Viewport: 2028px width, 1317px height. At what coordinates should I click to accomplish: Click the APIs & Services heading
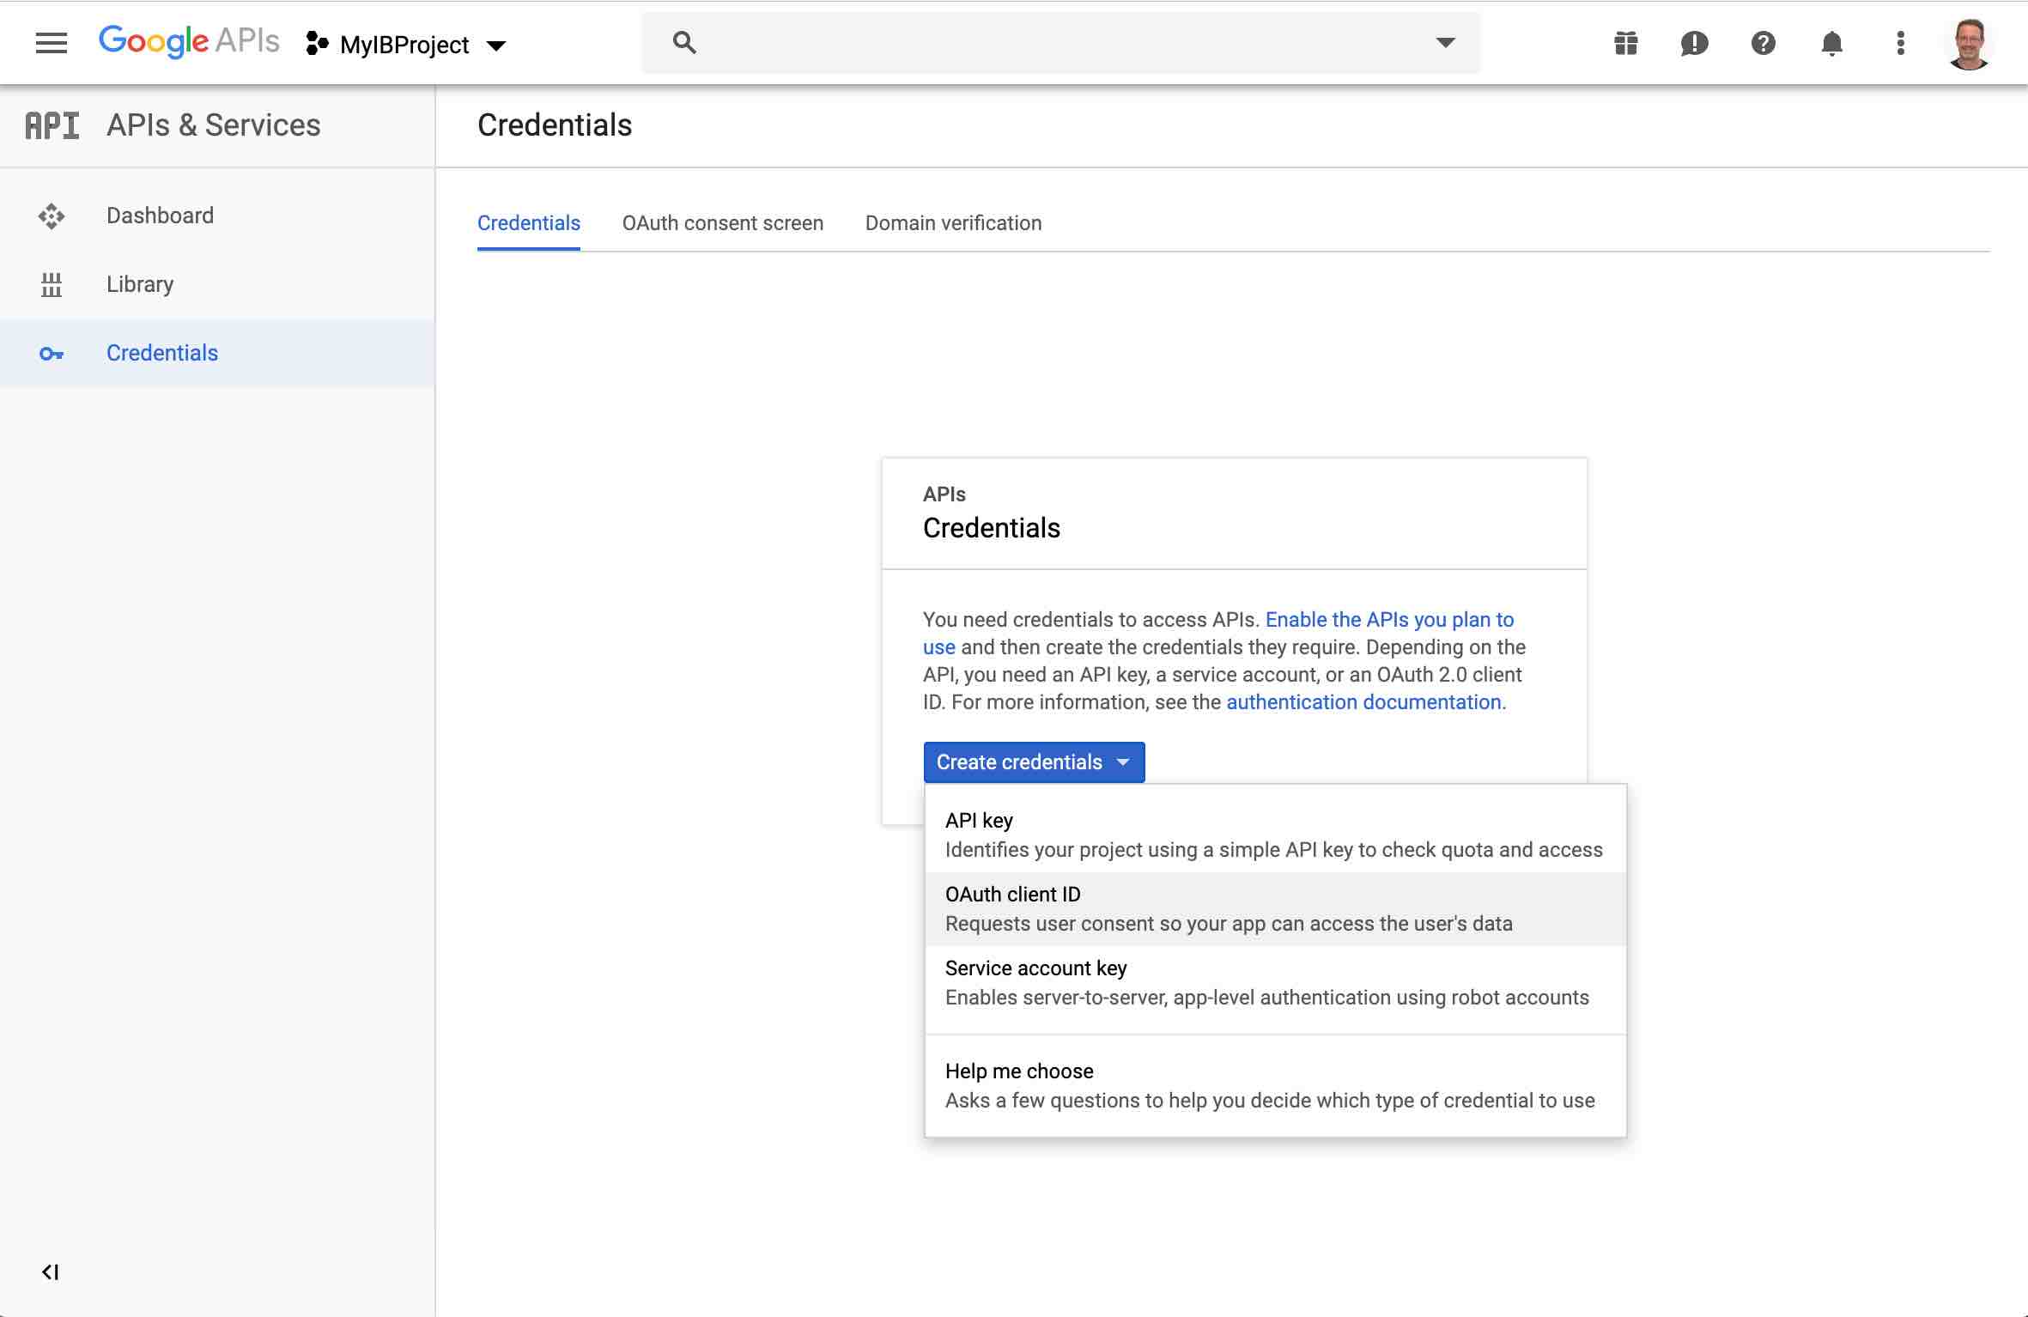214,125
